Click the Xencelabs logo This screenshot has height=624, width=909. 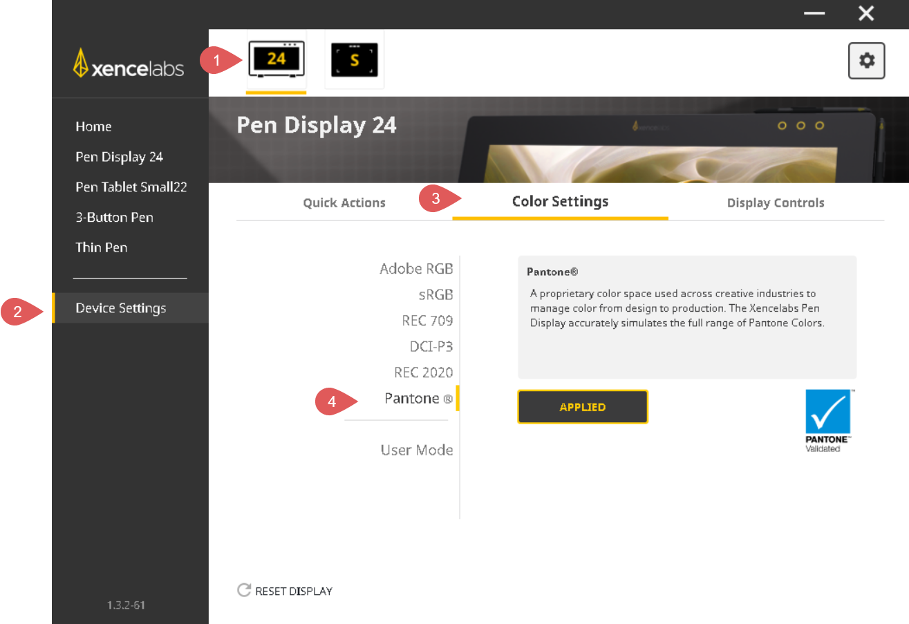point(129,64)
